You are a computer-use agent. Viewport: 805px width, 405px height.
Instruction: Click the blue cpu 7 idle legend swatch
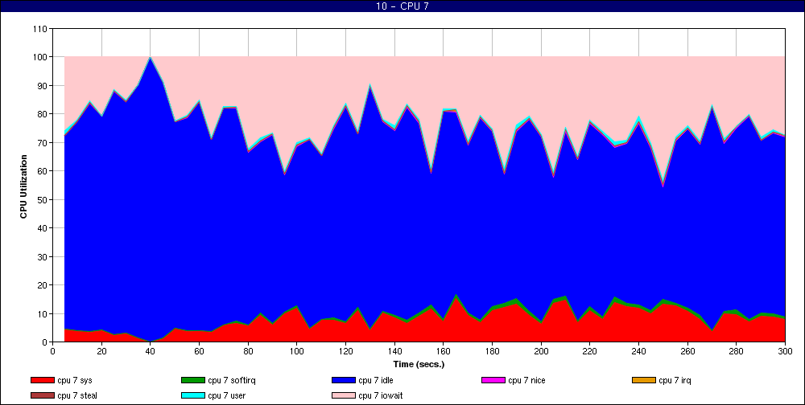(344, 380)
